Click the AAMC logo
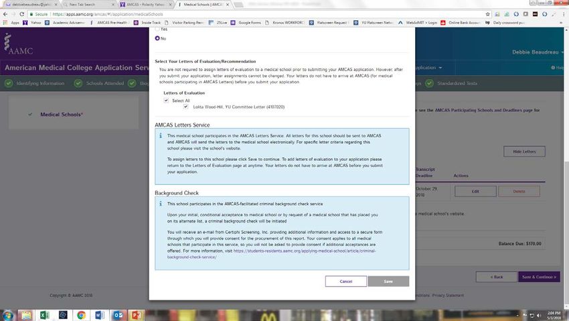569x321 pixels. point(18,44)
